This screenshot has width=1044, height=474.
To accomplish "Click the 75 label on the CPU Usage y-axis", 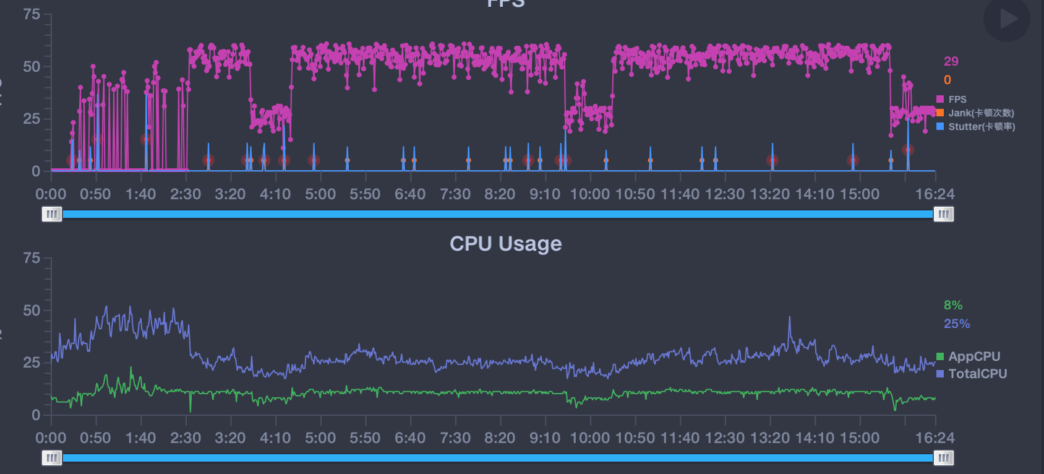I will (32, 258).
